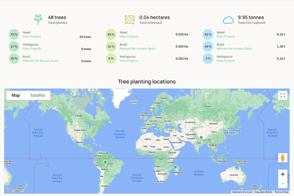
Task: Click the cloud icon beside Total CO2 captured
Action: [228, 20]
